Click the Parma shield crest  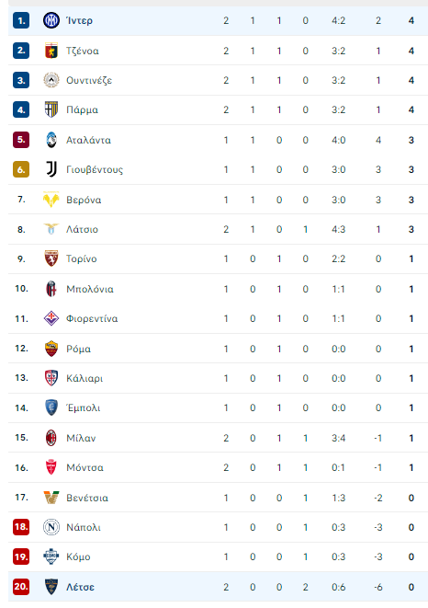point(51,109)
